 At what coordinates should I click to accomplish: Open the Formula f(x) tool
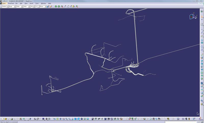click(x=35, y=119)
